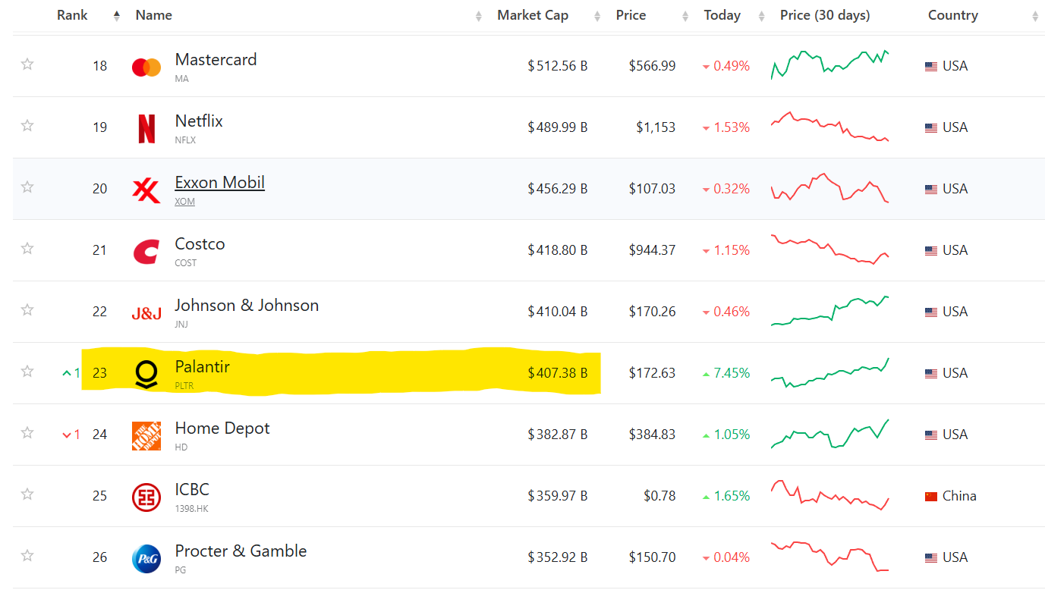Screen dimensions: 1045x590
Task: Favorite Mastercard with its star icon
Action: tap(27, 64)
